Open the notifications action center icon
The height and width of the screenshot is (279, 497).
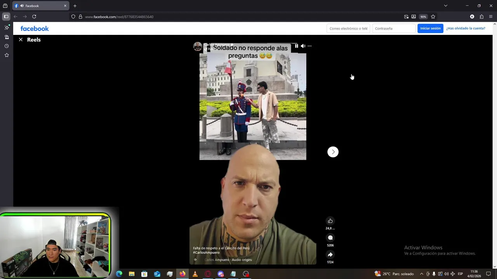tap(488, 274)
